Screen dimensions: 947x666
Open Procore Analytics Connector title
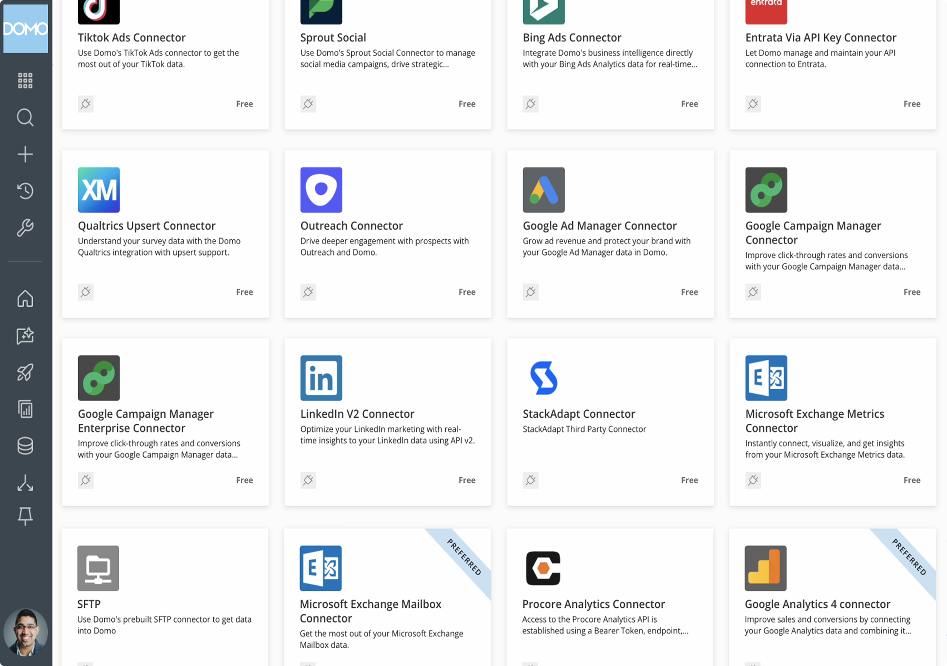click(x=594, y=604)
